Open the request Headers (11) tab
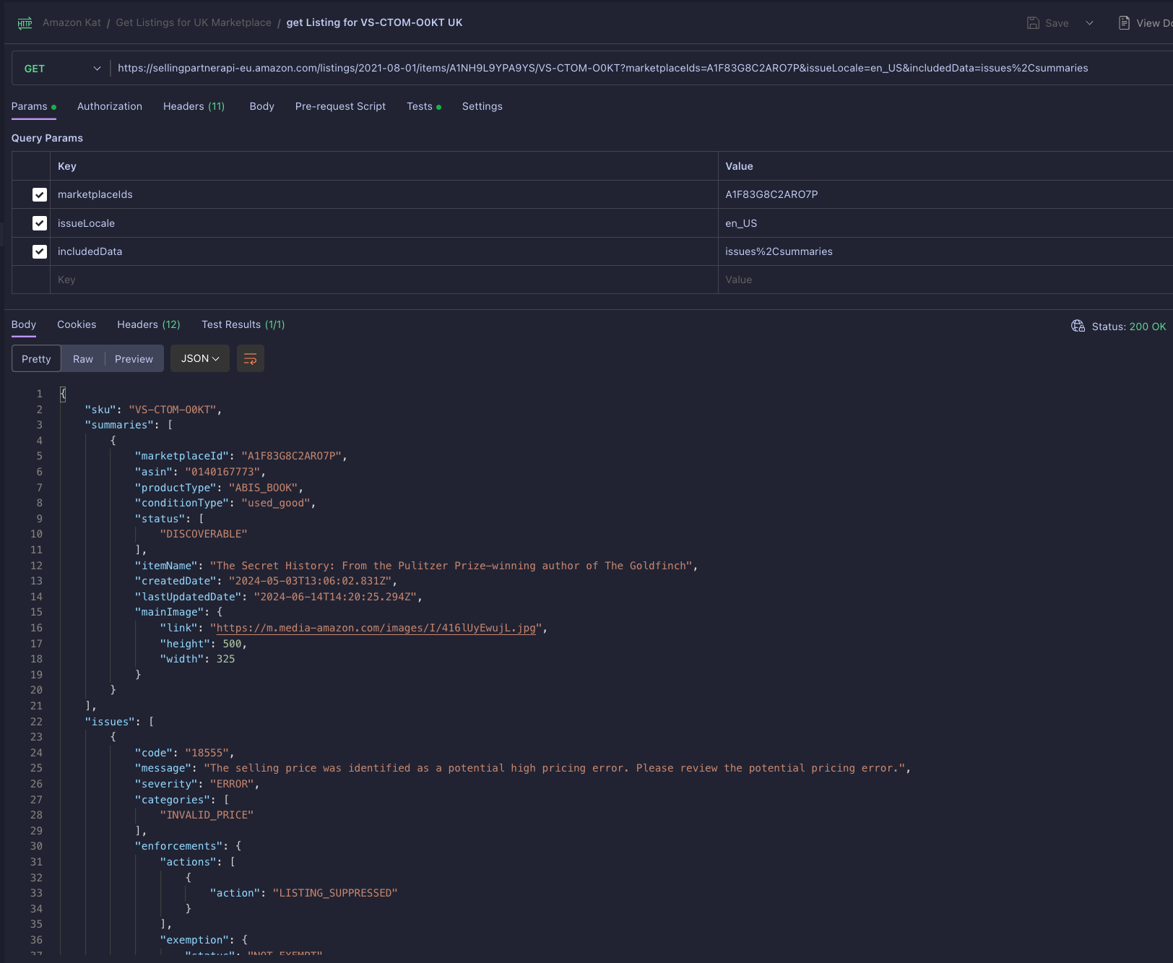Viewport: 1173px width, 963px height. [x=194, y=106]
